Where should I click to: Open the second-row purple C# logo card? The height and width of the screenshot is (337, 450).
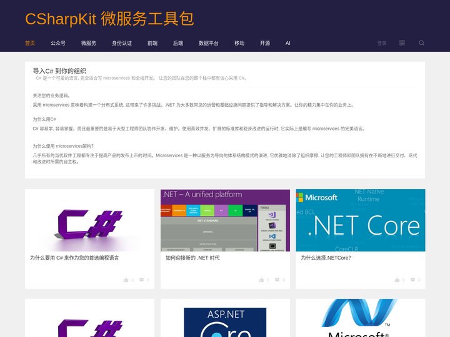point(89,318)
